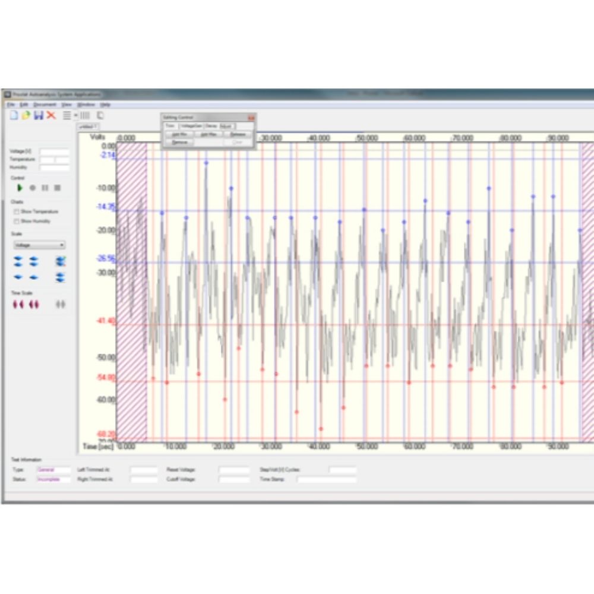Viewport: 594px width, 594px height.
Task: Open the Scale dropdown showing Voltage
Action: coord(39,245)
